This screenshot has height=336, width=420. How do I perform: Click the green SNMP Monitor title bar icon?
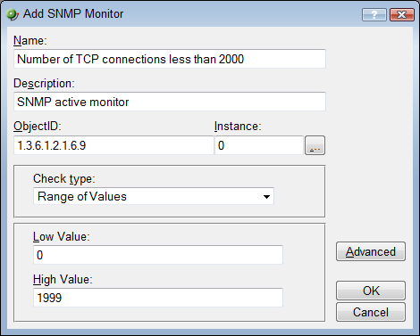click(13, 14)
